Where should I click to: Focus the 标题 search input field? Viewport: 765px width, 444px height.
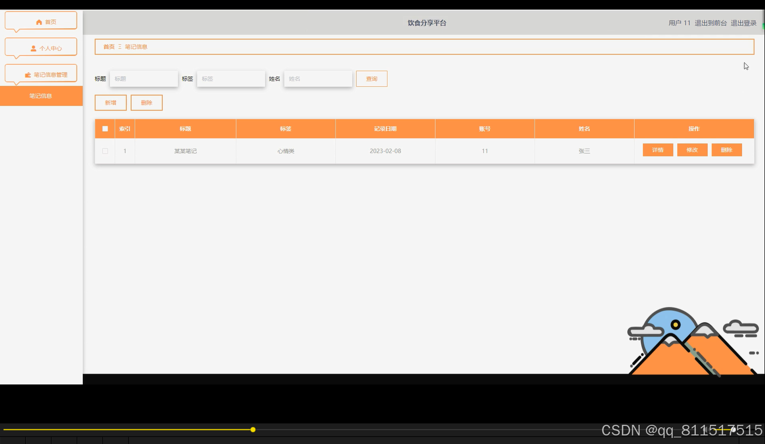[x=144, y=79]
